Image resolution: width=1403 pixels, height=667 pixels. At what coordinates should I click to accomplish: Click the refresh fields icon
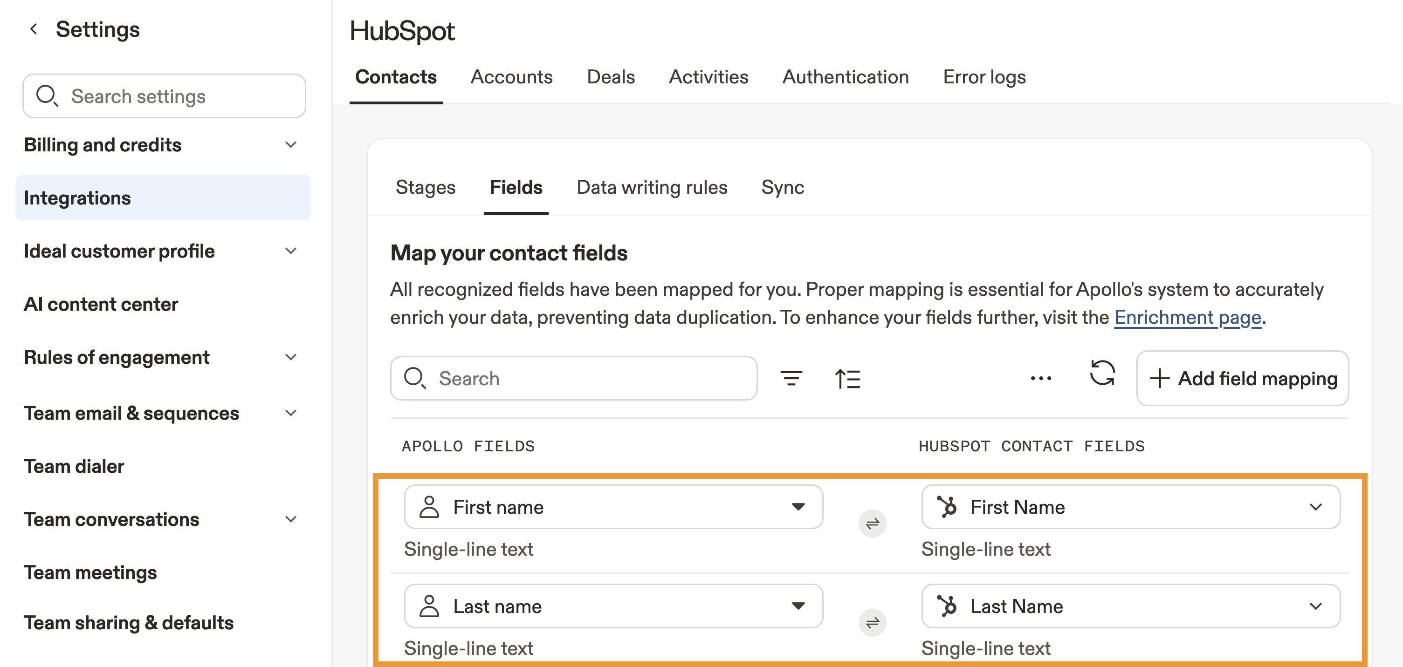tap(1102, 374)
